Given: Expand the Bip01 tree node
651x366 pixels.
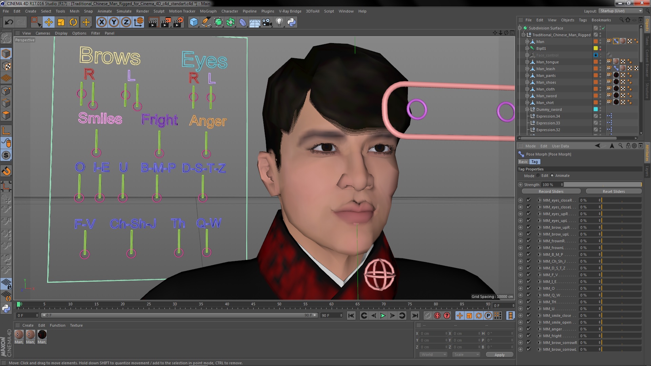Looking at the screenshot, I should click(x=527, y=48).
